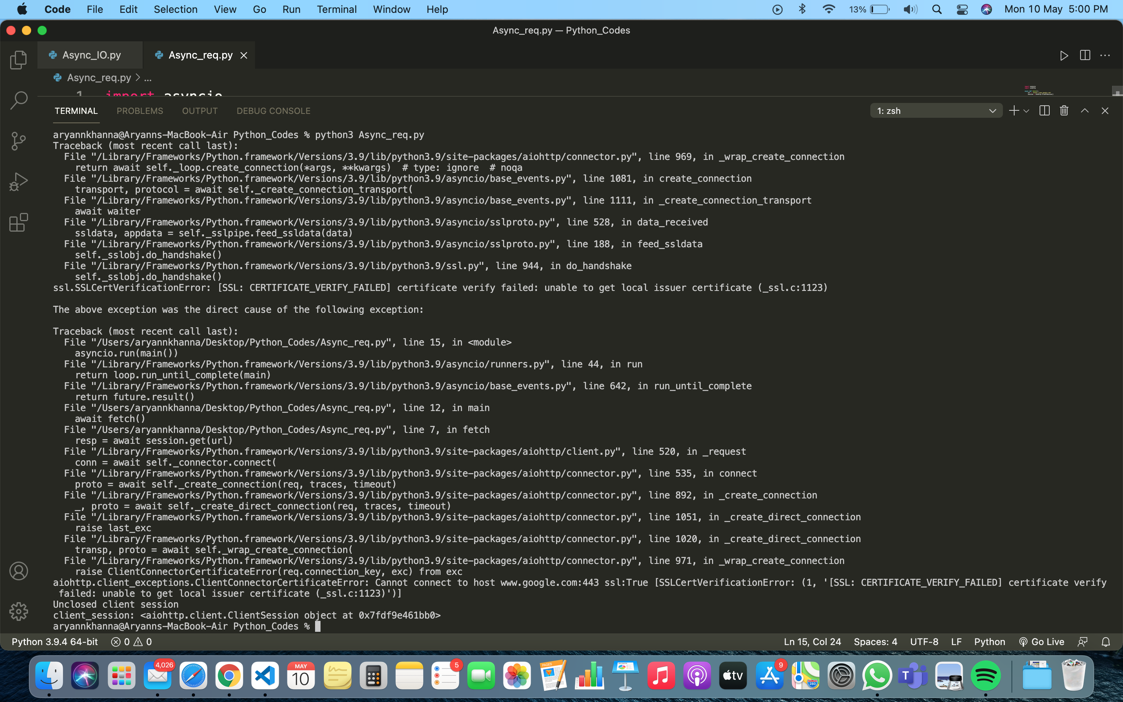Toggle Go Live server in status bar

(x=1042, y=642)
